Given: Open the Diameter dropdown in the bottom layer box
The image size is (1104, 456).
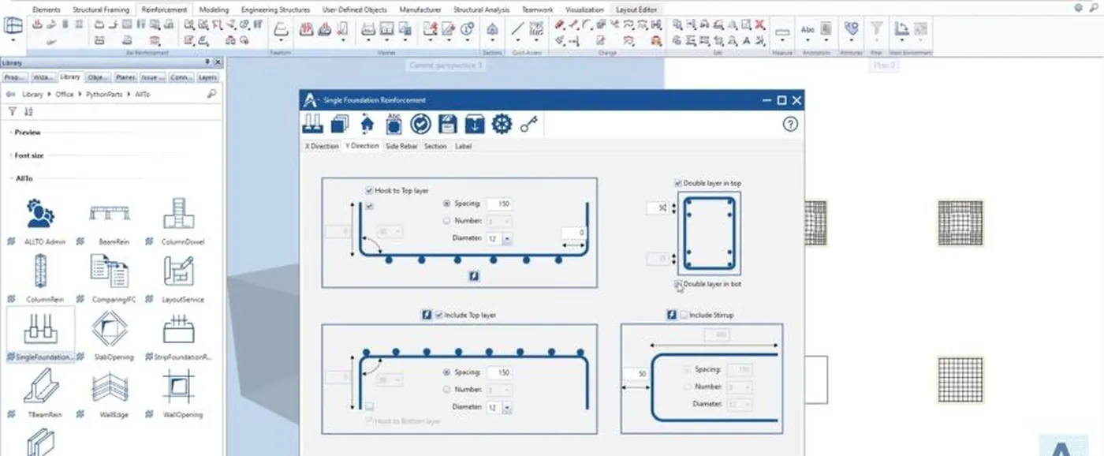Looking at the screenshot, I should pyautogui.click(x=507, y=238).
